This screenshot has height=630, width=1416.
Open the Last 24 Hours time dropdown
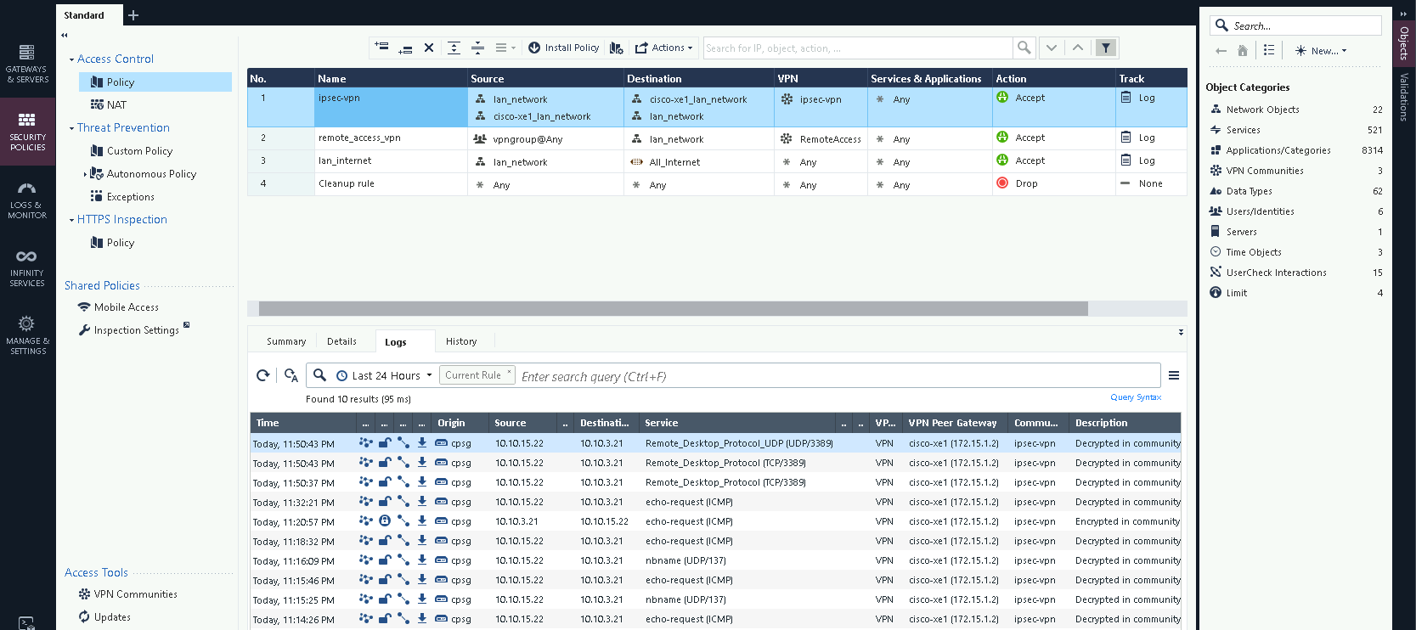[385, 375]
